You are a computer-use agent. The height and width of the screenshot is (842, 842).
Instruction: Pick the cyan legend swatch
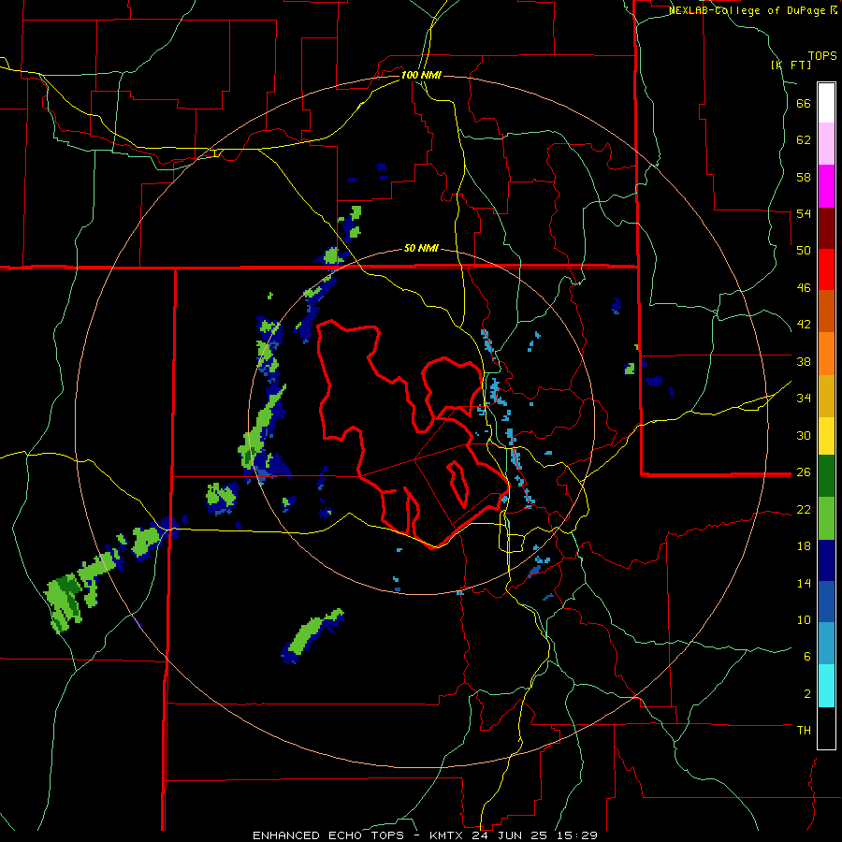point(826,686)
